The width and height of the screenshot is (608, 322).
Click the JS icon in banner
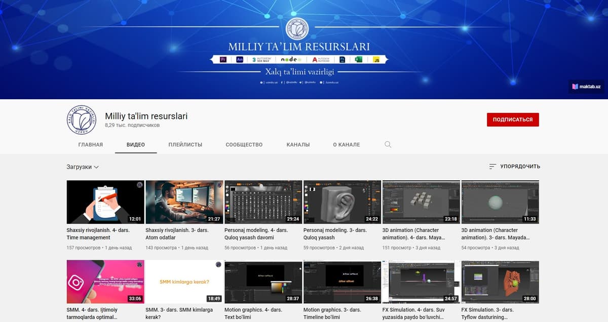pyautogui.click(x=376, y=60)
